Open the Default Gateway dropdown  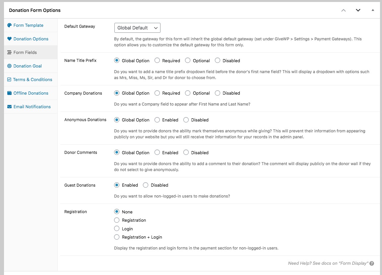(137, 28)
